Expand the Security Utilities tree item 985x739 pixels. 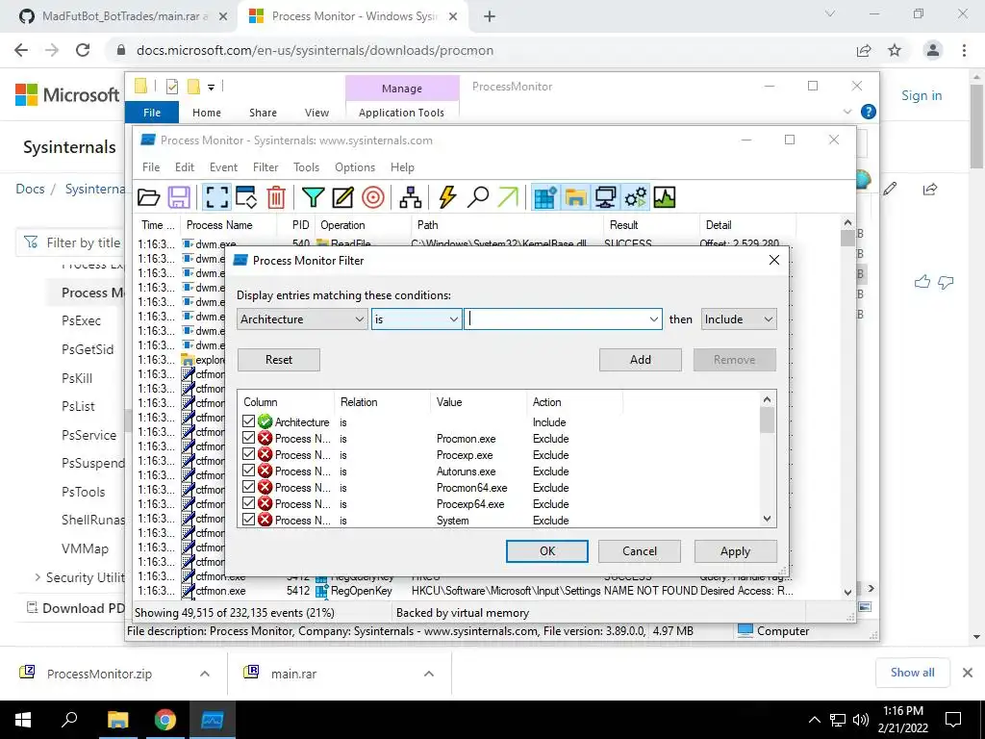[x=38, y=577]
